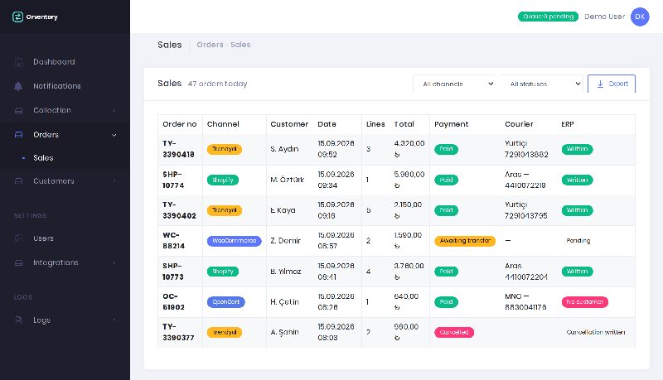Click order number WC-88214
663x380 pixels.
click(x=174, y=240)
